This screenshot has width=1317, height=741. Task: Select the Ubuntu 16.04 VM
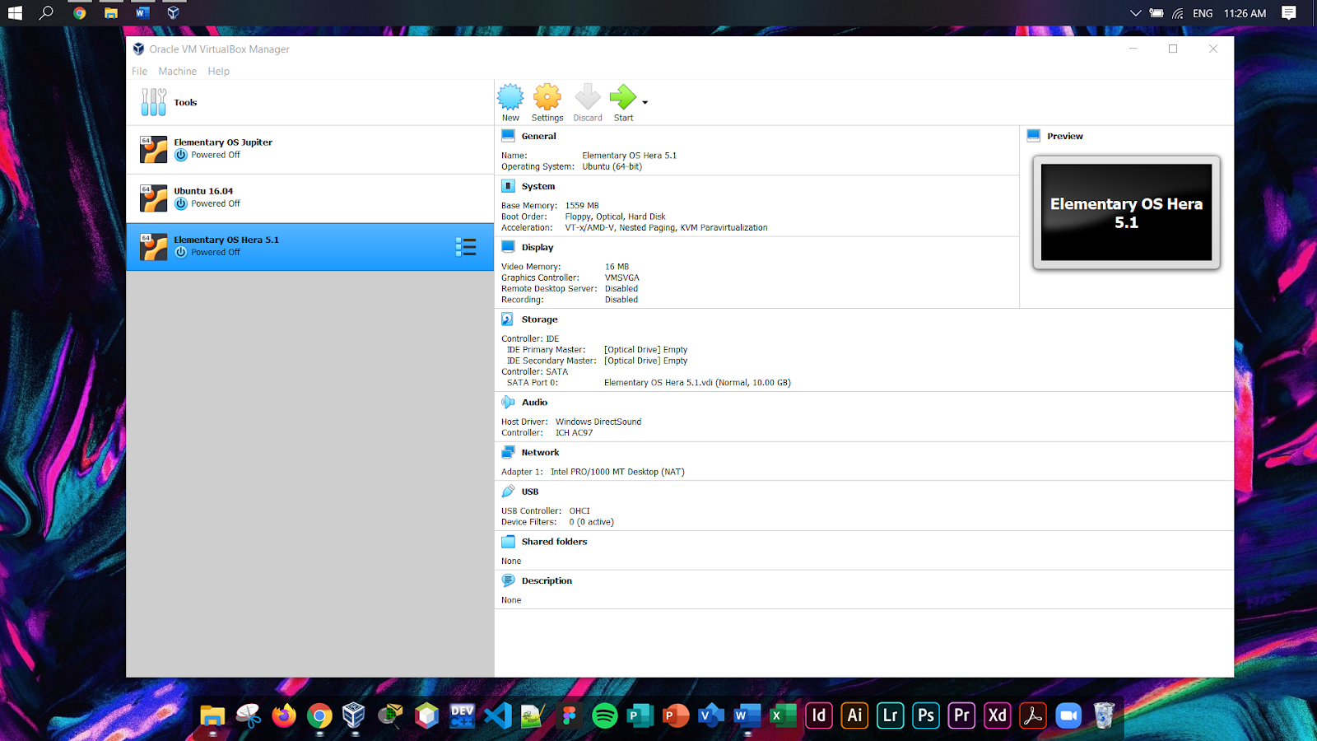click(x=309, y=198)
